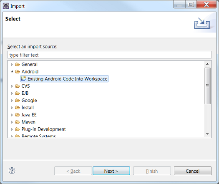Click the Existing Android Code wizard icon

point(23,79)
